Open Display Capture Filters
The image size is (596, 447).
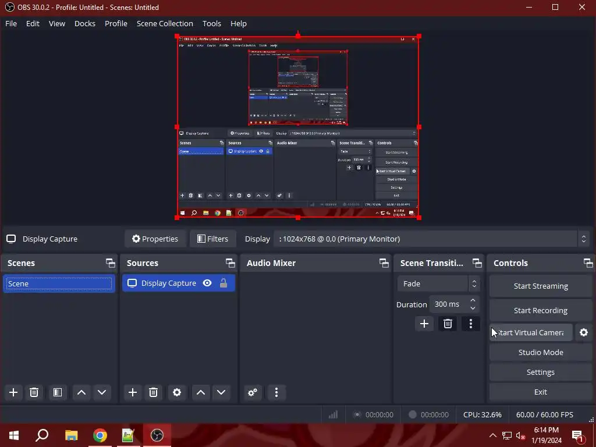[x=213, y=239]
